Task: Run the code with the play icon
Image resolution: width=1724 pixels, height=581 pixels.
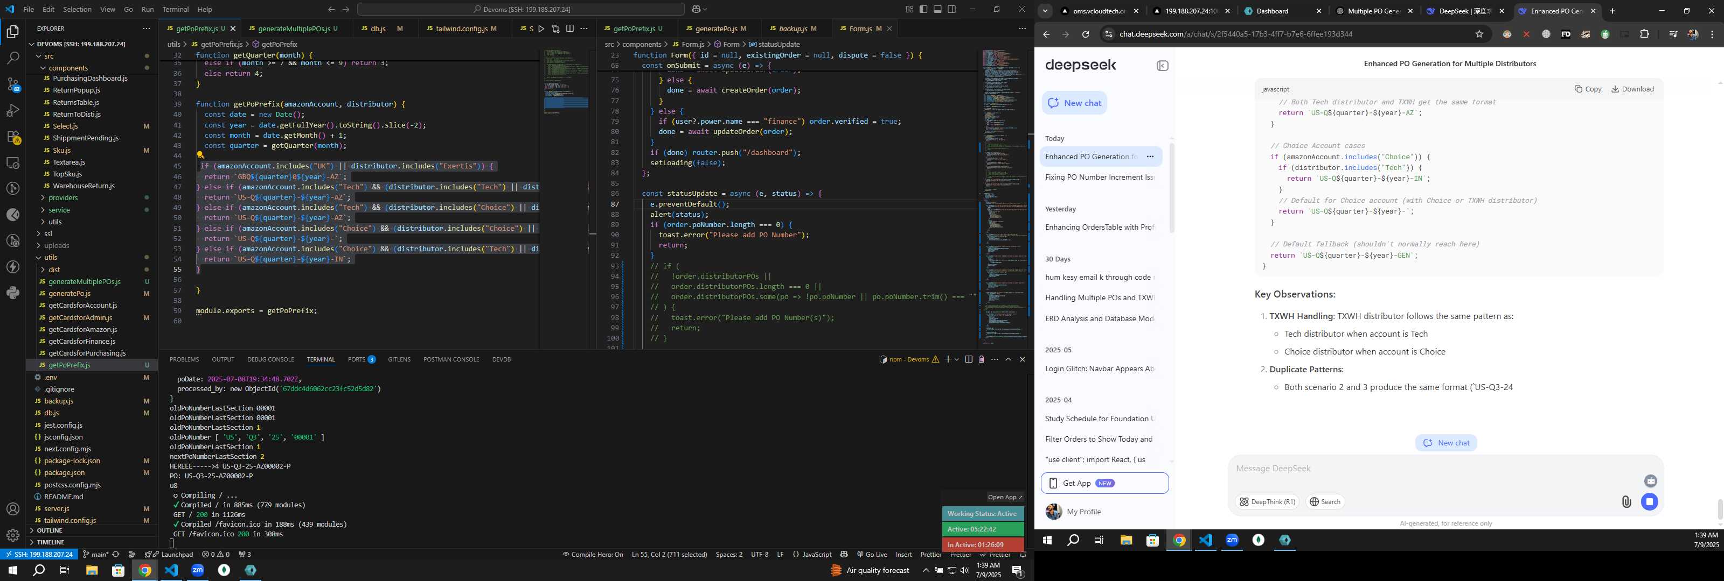Action: point(541,29)
